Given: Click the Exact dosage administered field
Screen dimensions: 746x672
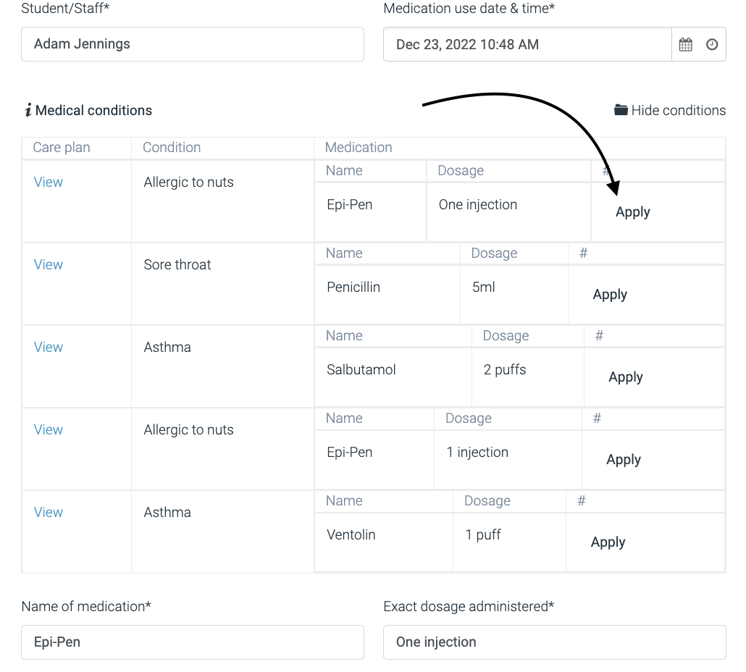Looking at the screenshot, I should tap(554, 642).
